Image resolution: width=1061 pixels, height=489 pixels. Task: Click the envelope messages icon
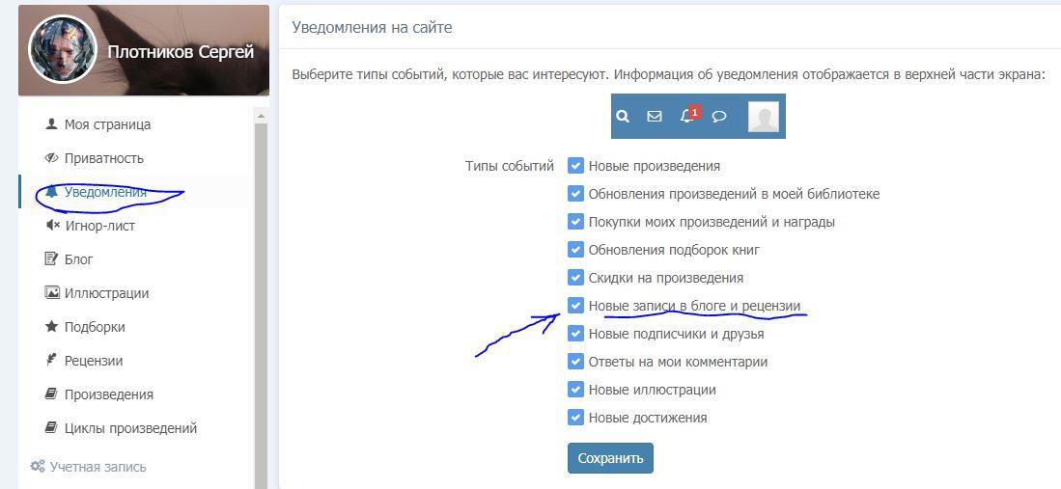coord(655,116)
